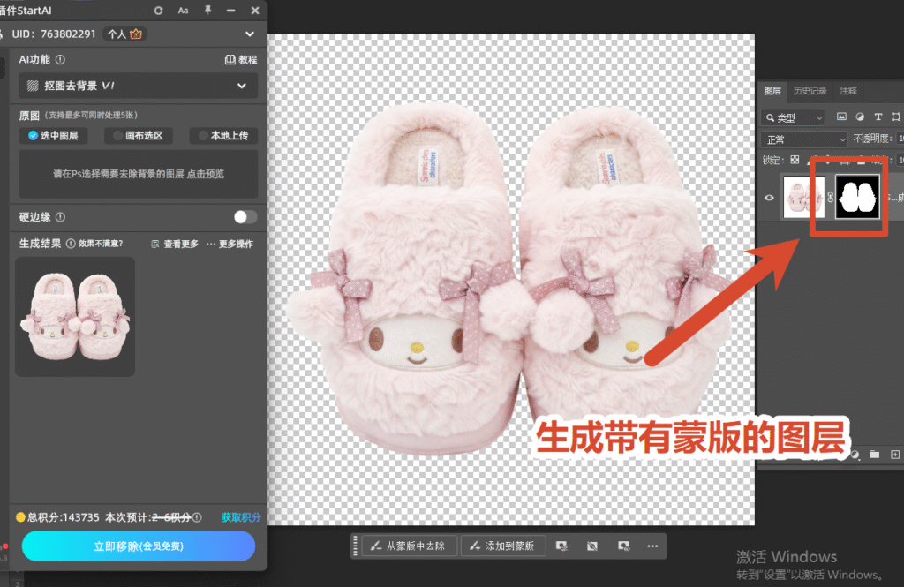
Task: Click the refresh icon in the StartAI title bar
Action: tap(159, 11)
